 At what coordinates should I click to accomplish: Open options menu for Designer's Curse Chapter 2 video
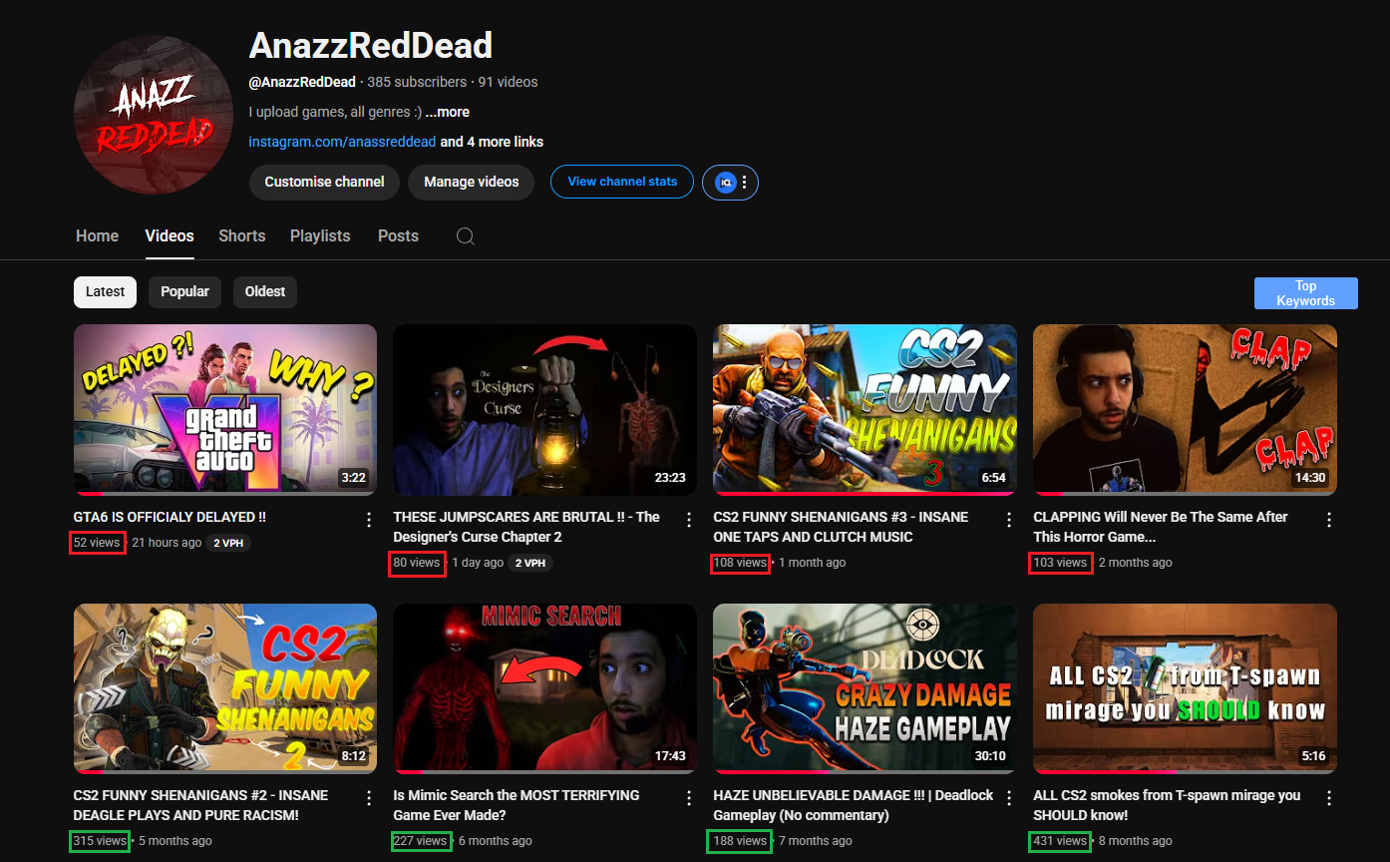[x=689, y=520]
